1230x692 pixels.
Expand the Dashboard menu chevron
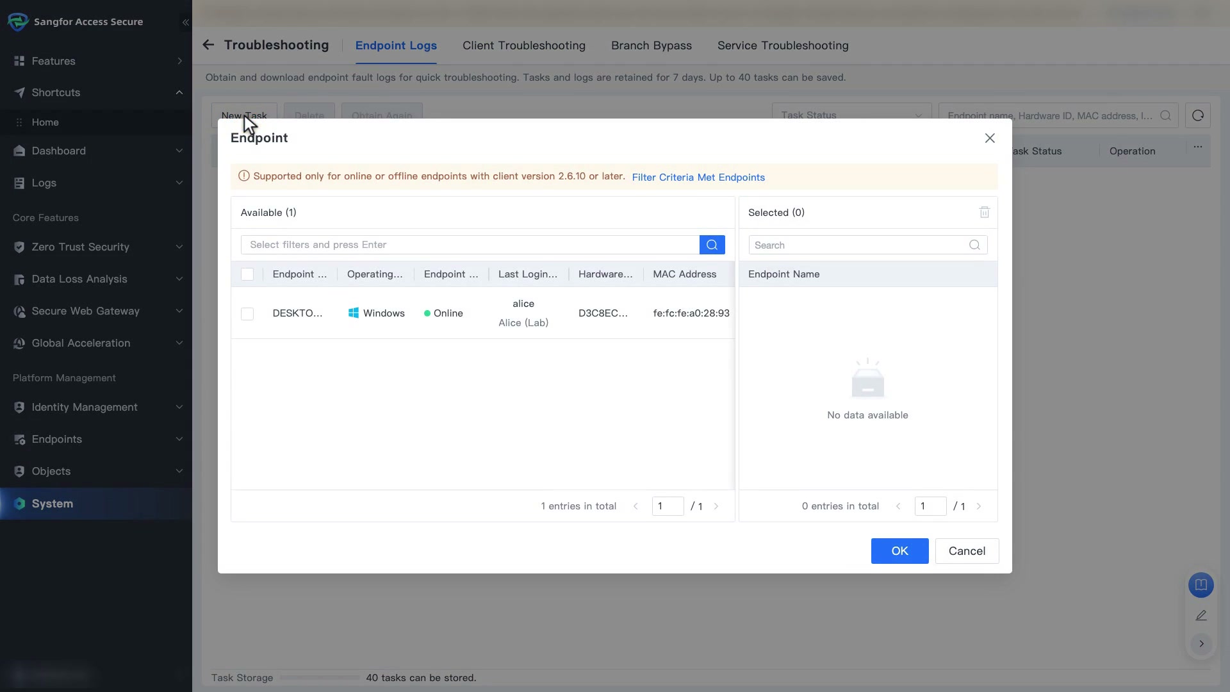(x=179, y=151)
